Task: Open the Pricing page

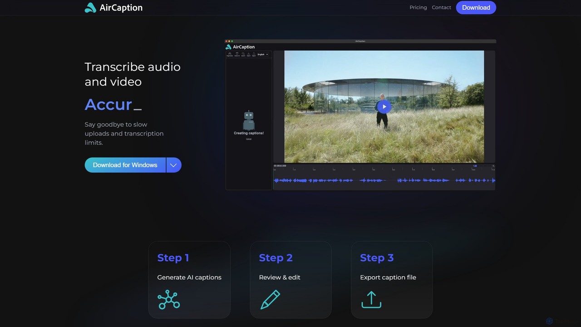Action: point(418,7)
